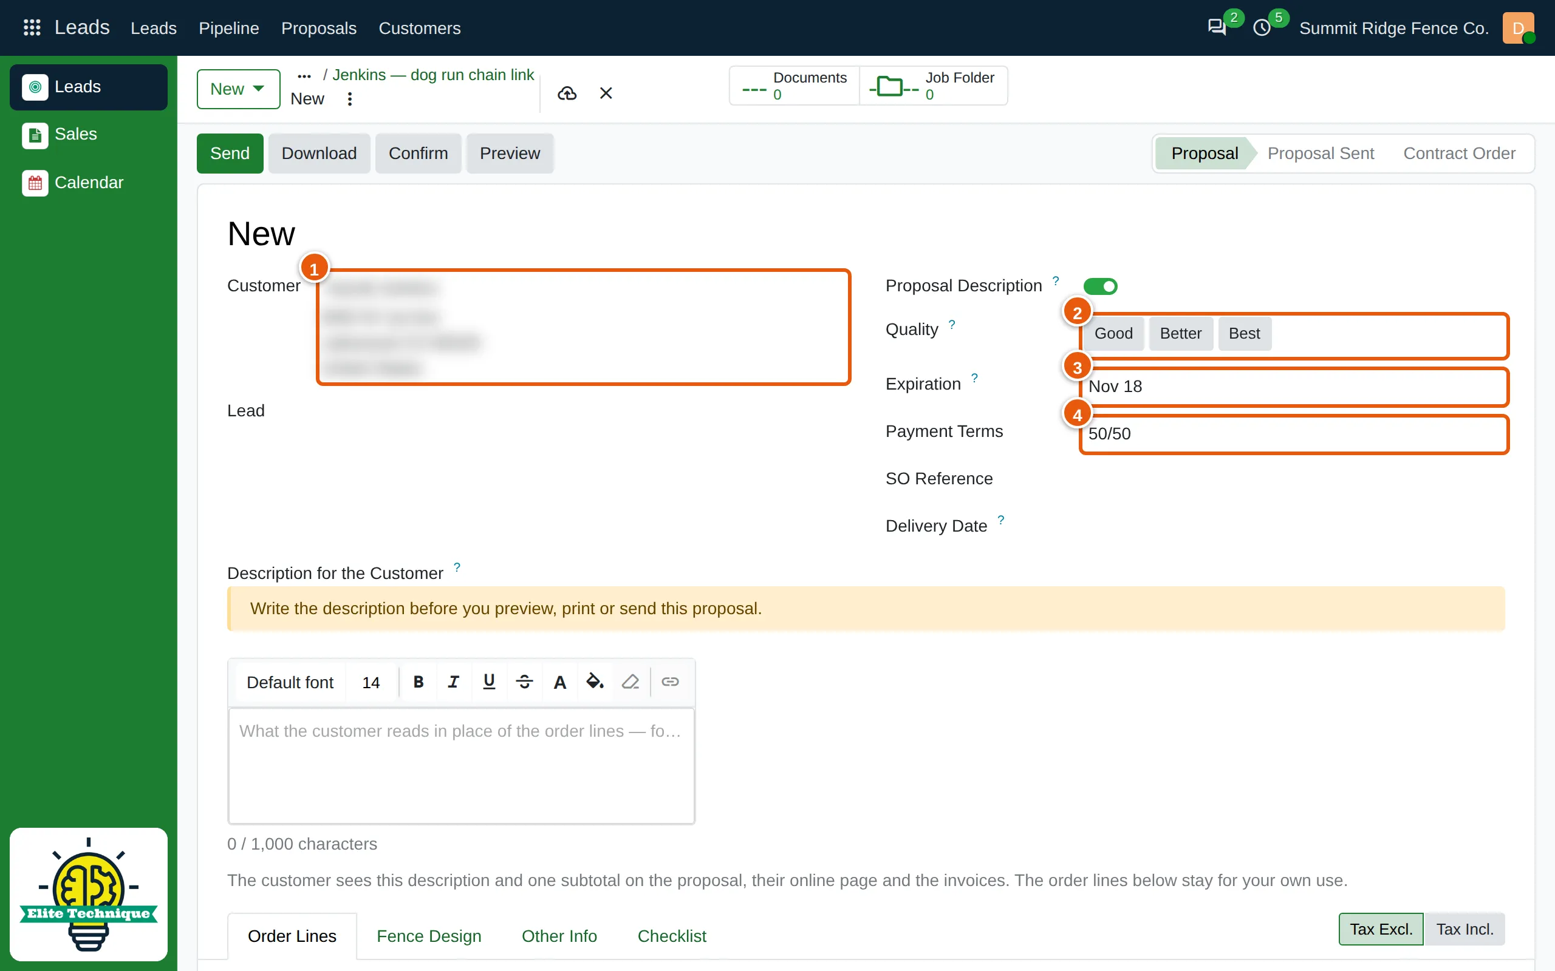Select Best quality option
The height and width of the screenshot is (971, 1555).
click(x=1244, y=333)
